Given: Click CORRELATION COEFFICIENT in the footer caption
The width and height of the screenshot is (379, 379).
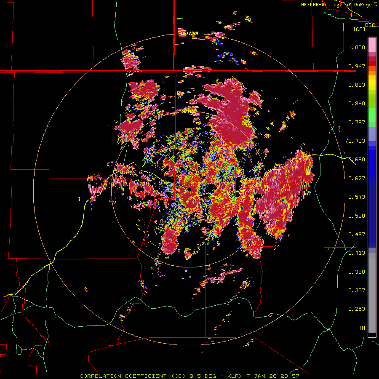Looking at the screenshot, I should tap(123, 376).
